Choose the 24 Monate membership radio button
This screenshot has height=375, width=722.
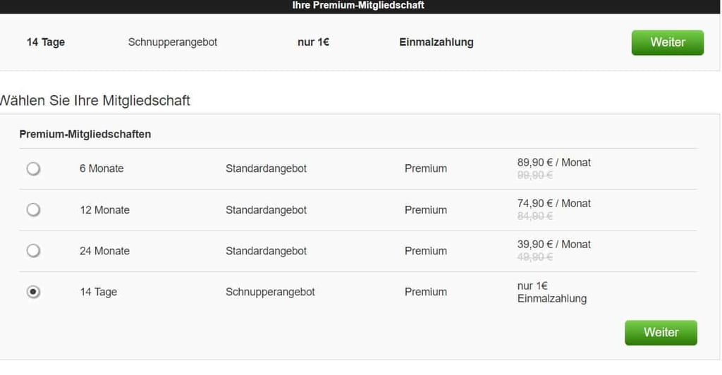33,251
